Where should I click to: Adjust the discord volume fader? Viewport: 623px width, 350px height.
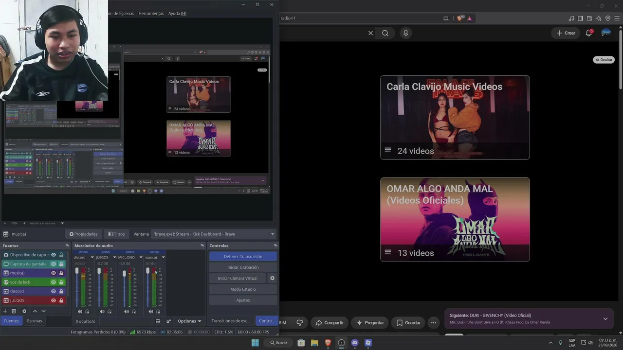click(x=76, y=271)
